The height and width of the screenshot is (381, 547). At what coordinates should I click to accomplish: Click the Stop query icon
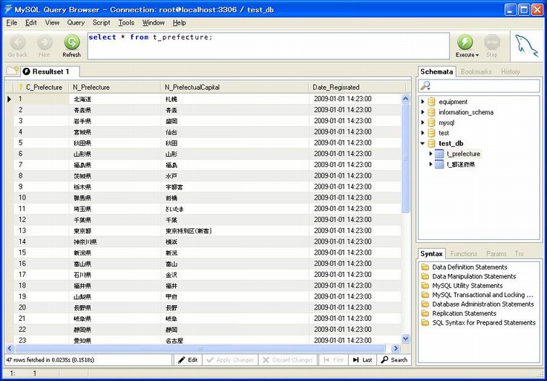point(492,42)
